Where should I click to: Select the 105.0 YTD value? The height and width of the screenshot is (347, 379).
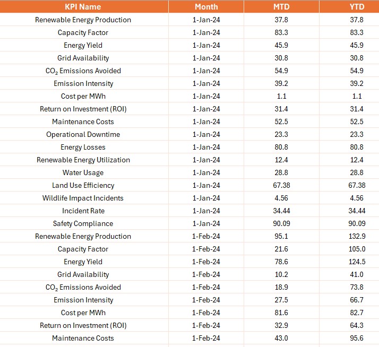(x=357, y=249)
